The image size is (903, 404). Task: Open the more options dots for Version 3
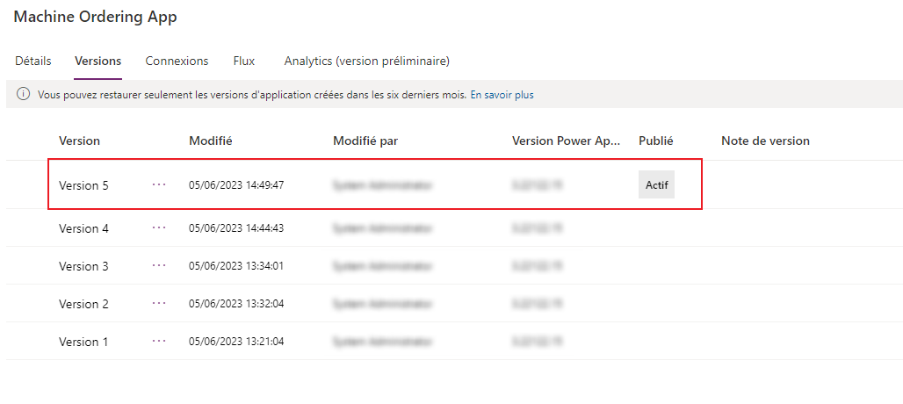(x=159, y=265)
